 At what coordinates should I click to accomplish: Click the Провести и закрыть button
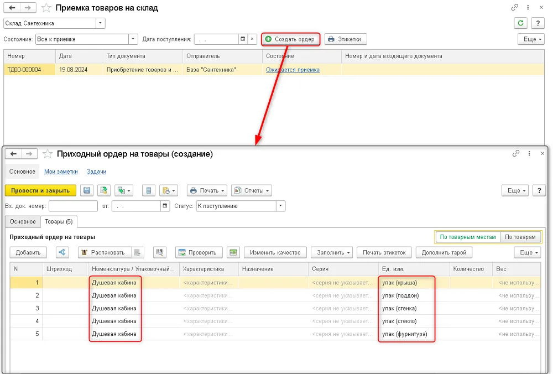40,190
